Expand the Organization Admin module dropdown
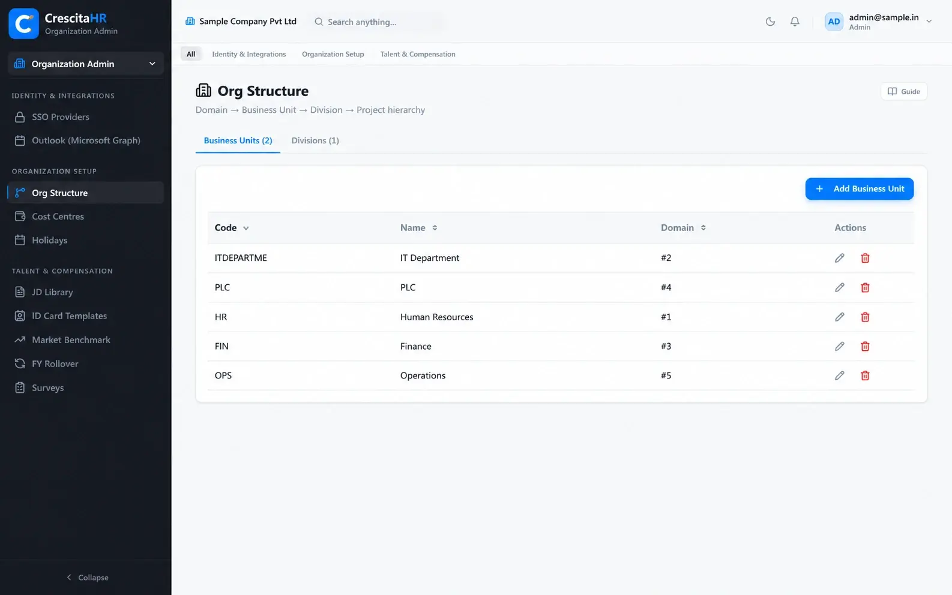Image resolution: width=952 pixels, height=595 pixels. pyautogui.click(x=85, y=64)
